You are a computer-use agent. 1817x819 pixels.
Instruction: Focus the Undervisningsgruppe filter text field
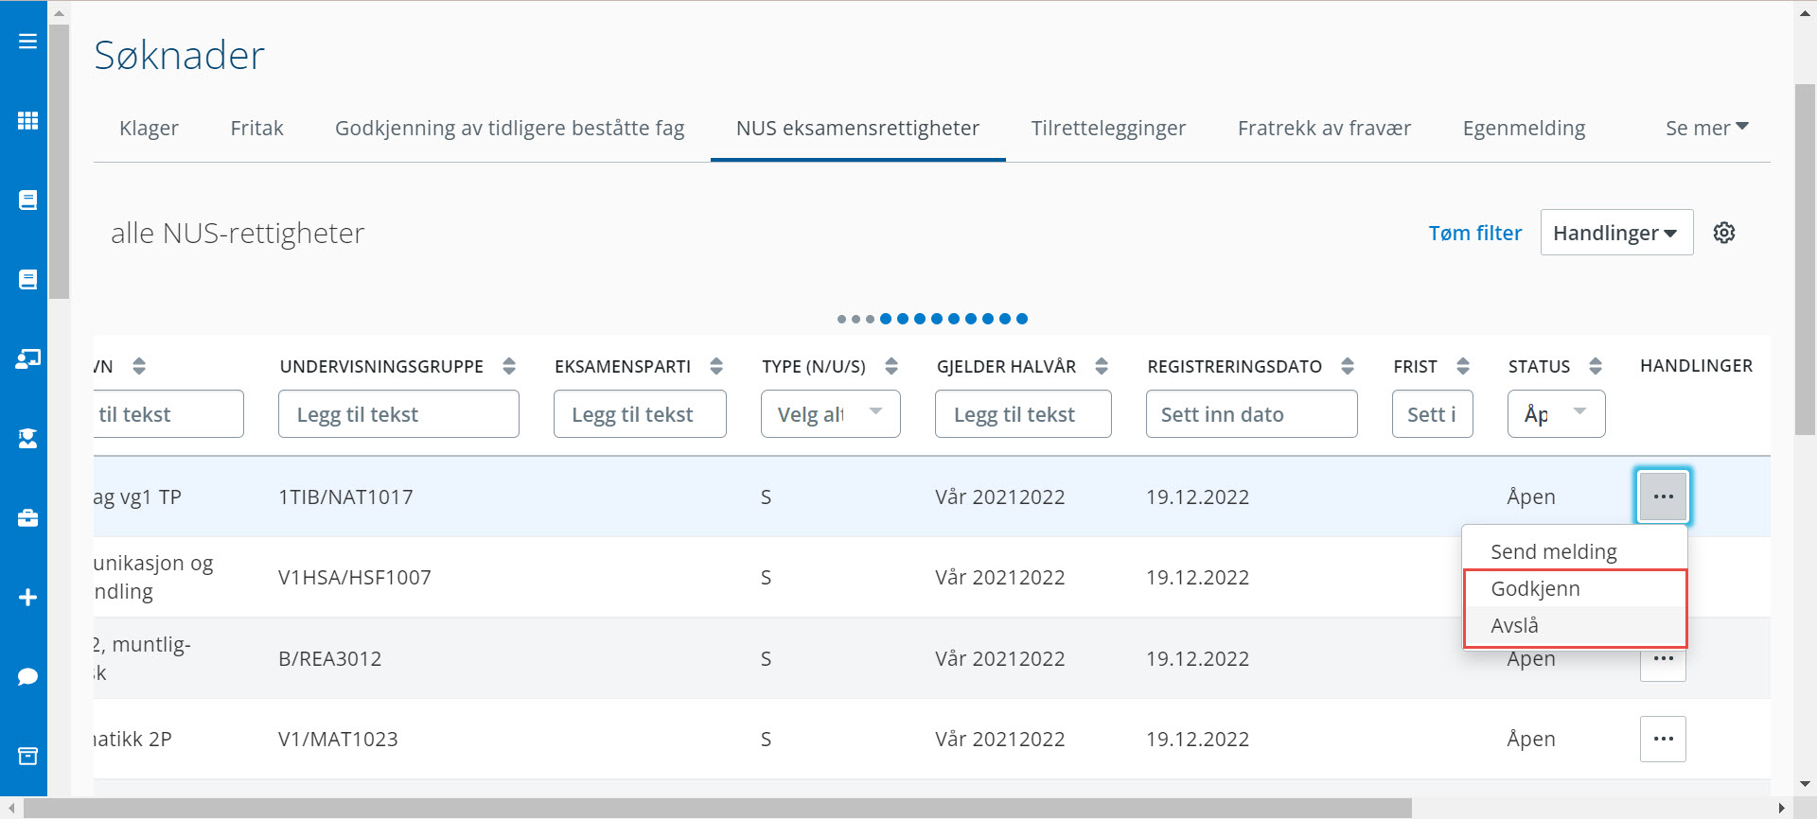point(398,414)
